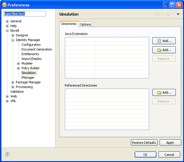Click Restore Defaults button
This screenshot has width=184, height=162.
[x=144, y=143]
